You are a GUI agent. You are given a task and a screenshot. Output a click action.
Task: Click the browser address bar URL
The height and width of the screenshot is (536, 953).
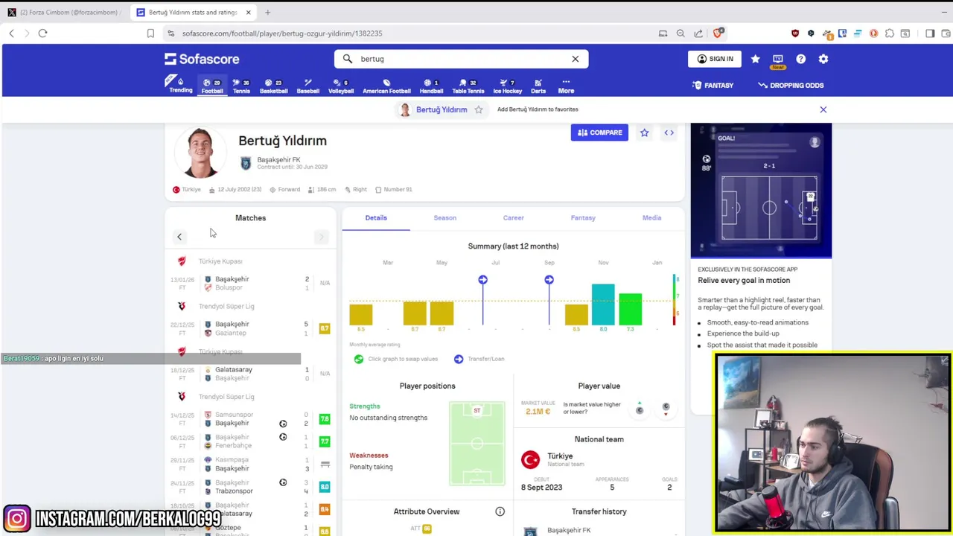point(282,33)
